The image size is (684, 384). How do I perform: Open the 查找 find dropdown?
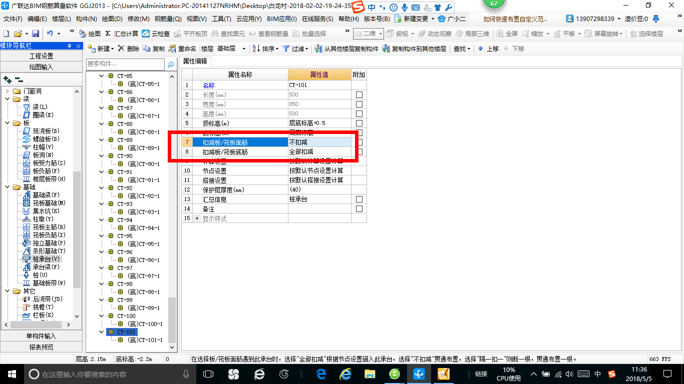tap(462, 48)
